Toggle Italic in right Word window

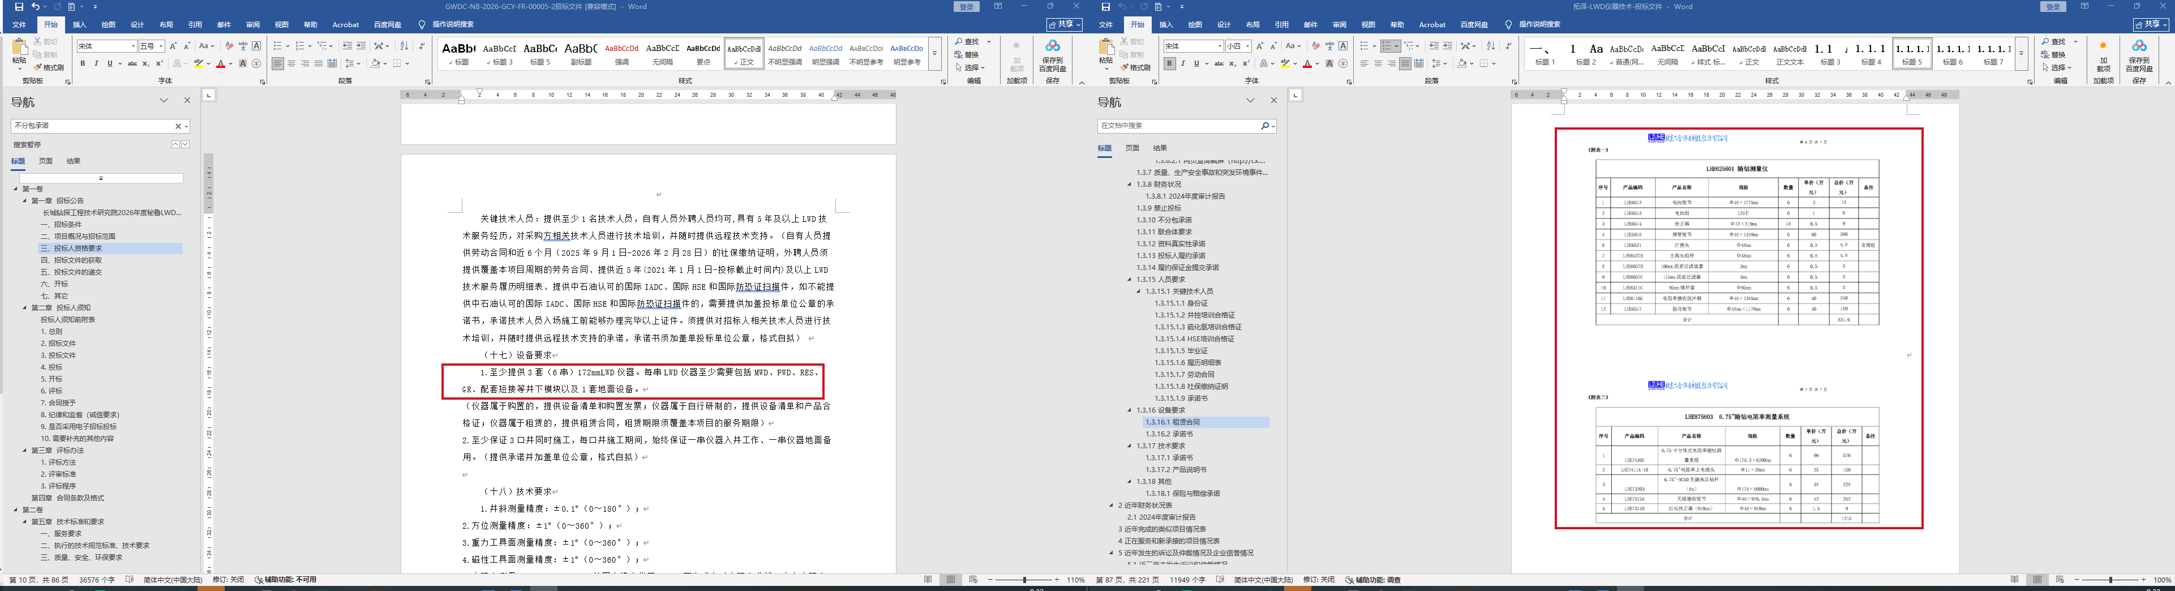(1183, 63)
